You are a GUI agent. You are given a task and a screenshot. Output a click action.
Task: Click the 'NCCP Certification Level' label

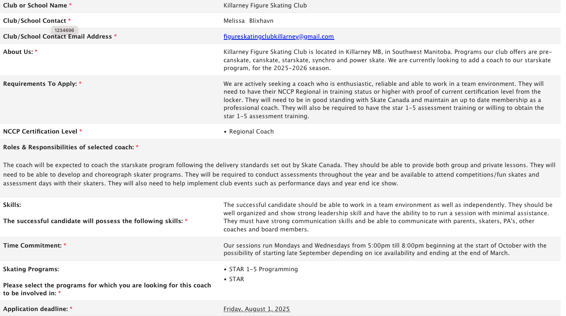click(x=40, y=131)
